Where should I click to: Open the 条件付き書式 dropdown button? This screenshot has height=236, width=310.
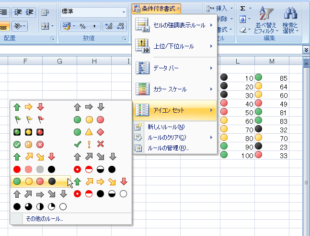click(157, 8)
